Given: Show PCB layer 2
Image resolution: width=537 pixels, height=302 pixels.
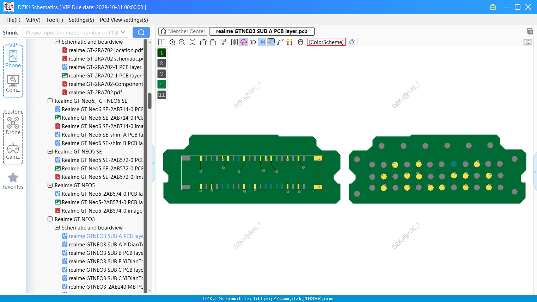Looking at the screenshot, I should 161,63.
